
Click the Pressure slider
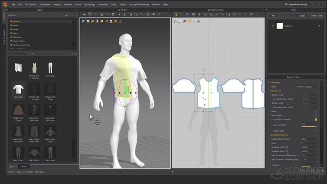pyautogui.click(x=309, y=167)
